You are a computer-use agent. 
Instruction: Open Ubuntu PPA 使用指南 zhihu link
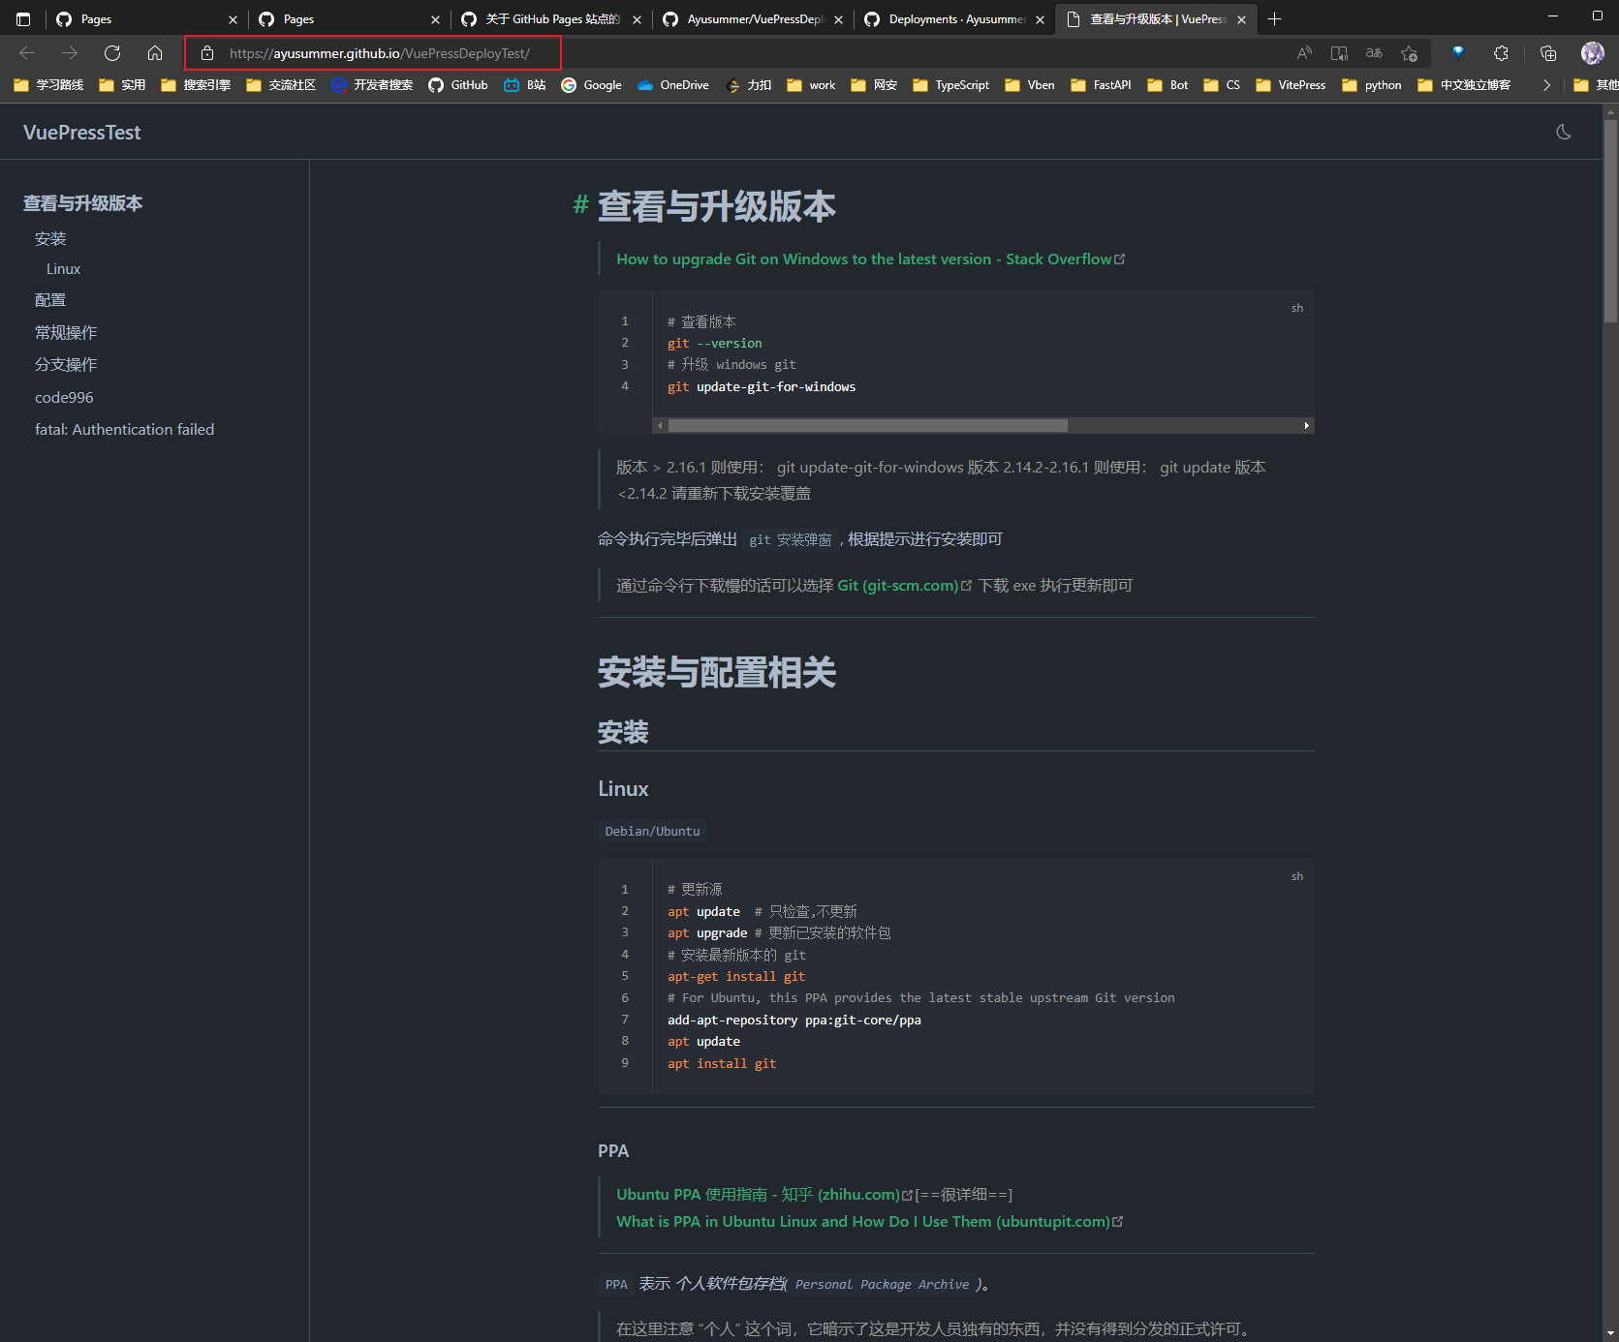point(764,1194)
